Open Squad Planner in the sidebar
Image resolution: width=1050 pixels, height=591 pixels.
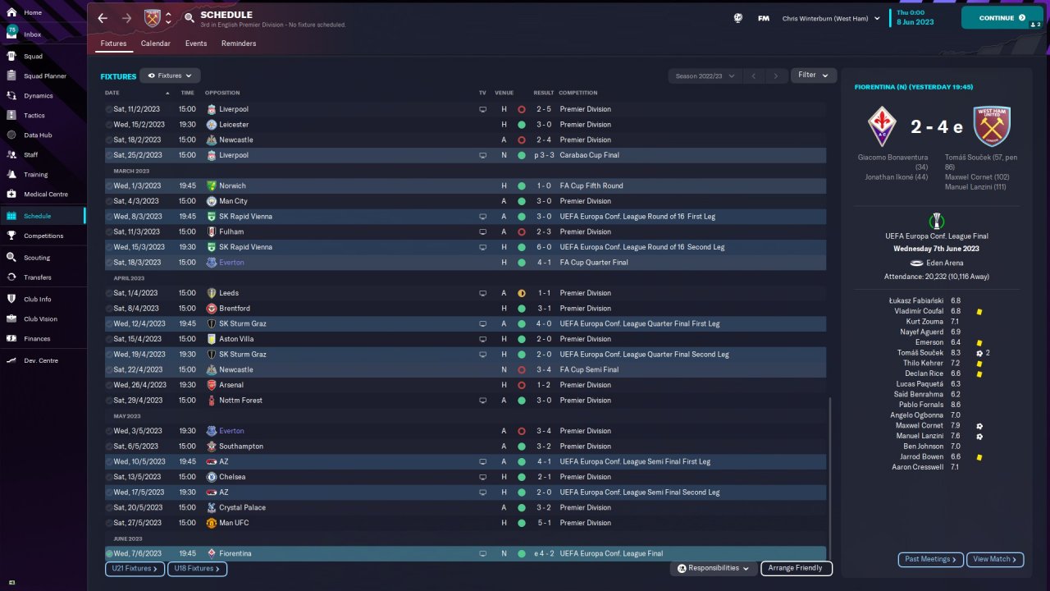point(43,76)
